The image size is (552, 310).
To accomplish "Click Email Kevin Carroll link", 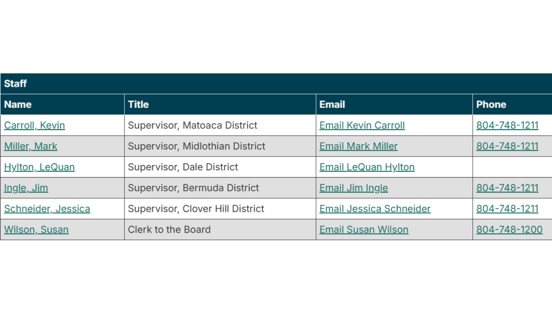I will 362,125.
